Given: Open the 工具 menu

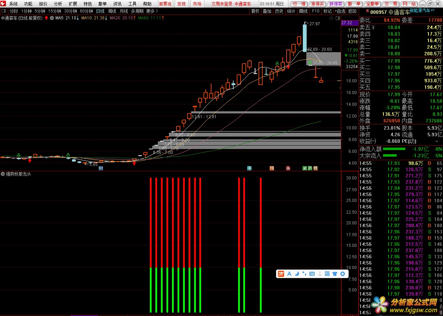Looking at the screenshot, I should tap(133, 4).
